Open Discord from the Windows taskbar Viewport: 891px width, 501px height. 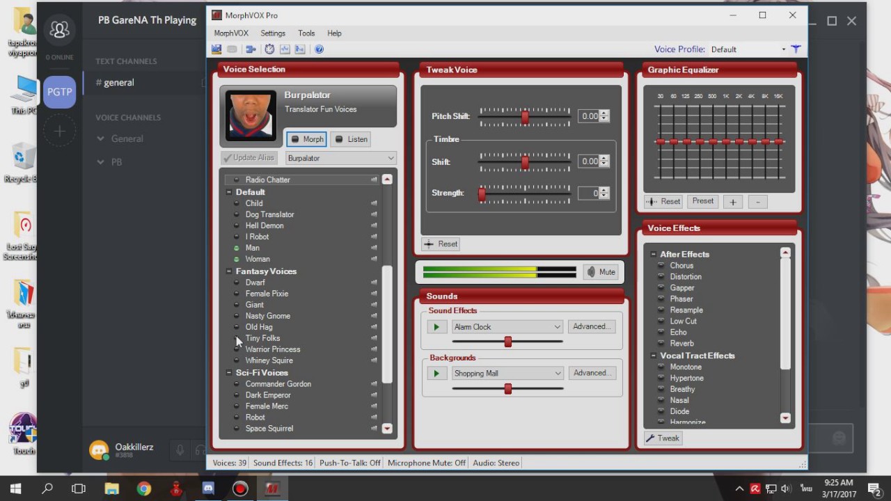pyautogui.click(x=208, y=488)
